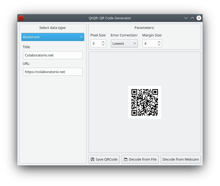Click the Decode from Webcam button
Viewport: 220px width, 186px height.
(181, 159)
